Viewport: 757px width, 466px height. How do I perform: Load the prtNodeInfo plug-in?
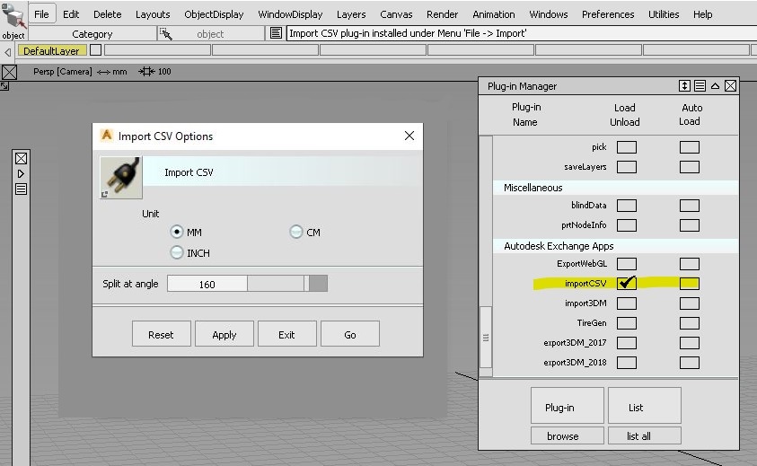[627, 225]
